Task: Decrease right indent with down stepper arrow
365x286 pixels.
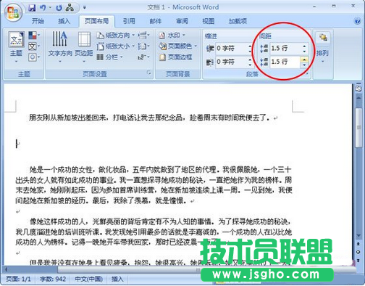Action: pos(250,65)
